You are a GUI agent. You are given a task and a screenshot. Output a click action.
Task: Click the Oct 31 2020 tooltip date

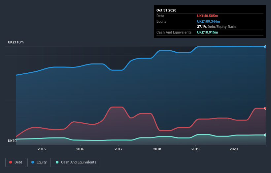tap(166, 10)
